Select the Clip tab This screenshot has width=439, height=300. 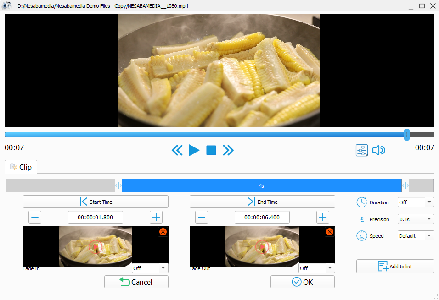pos(21,167)
